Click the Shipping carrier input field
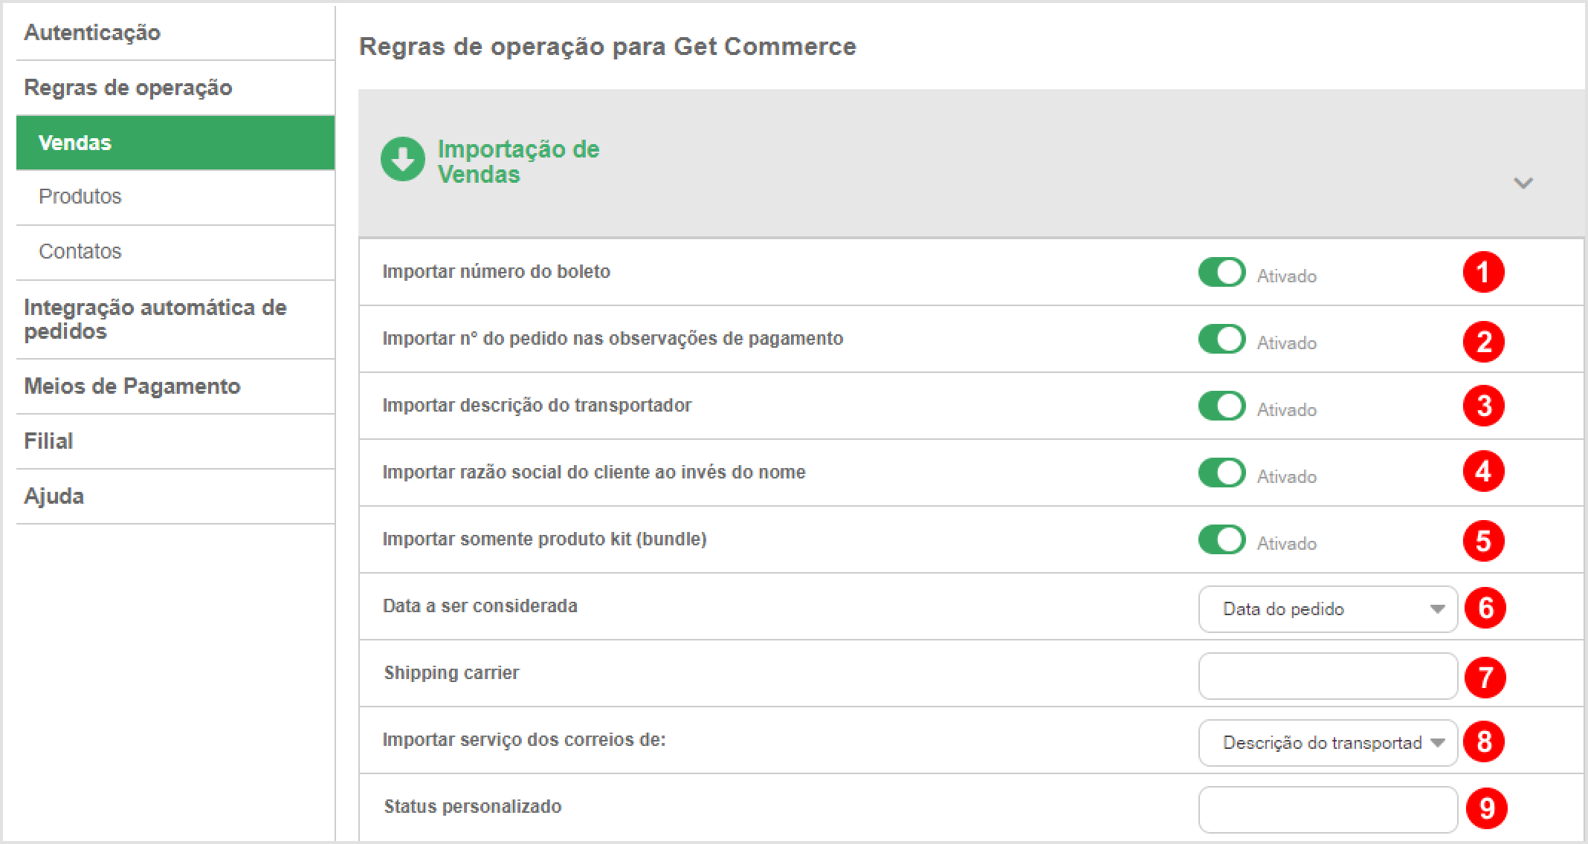 click(1328, 676)
